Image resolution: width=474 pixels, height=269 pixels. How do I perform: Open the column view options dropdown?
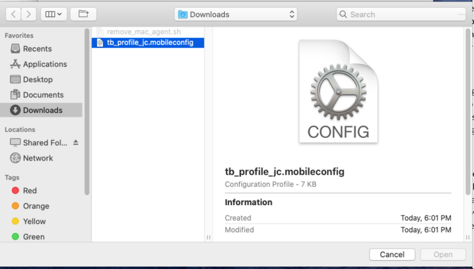coord(54,14)
